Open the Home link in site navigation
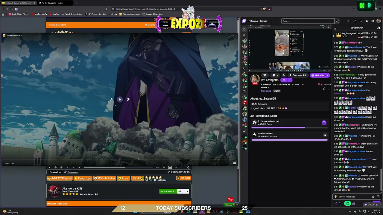383x215 pixels. [52, 25]
